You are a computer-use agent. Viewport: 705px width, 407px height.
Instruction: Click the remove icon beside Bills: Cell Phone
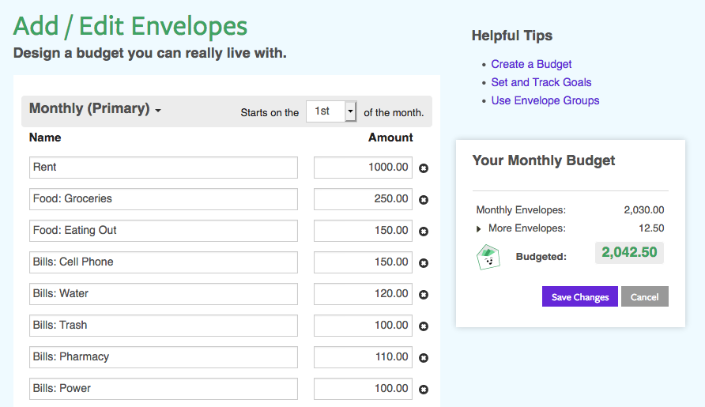click(x=424, y=263)
